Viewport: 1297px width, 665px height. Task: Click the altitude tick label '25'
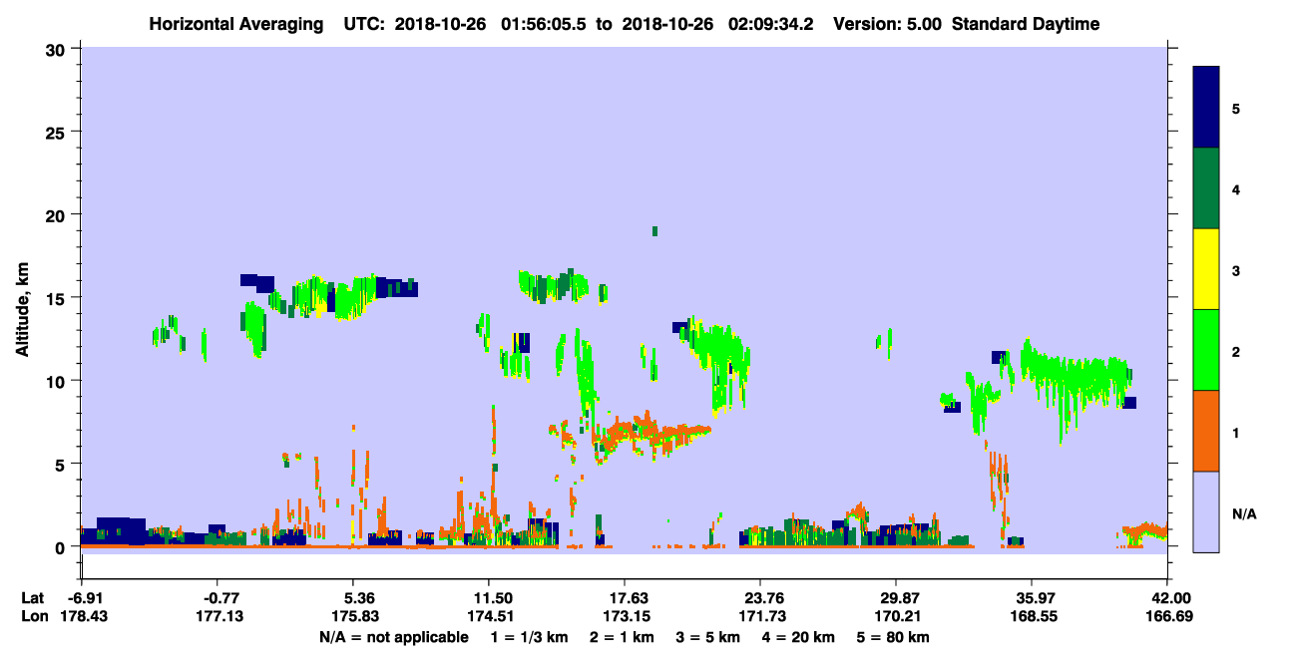click(x=58, y=132)
